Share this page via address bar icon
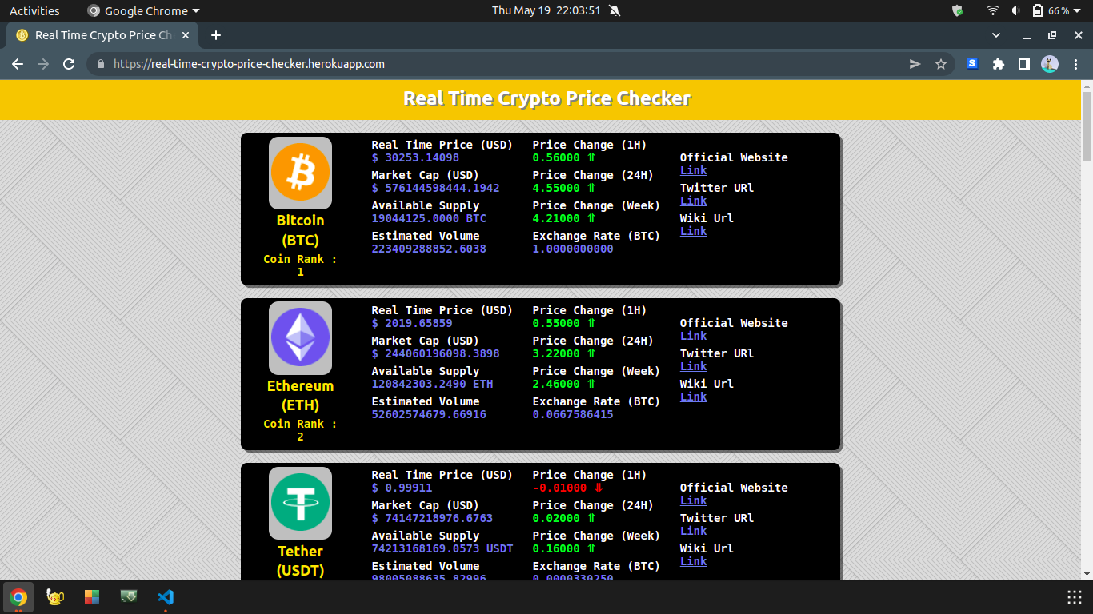The width and height of the screenshot is (1093, 614). point(915,64)
